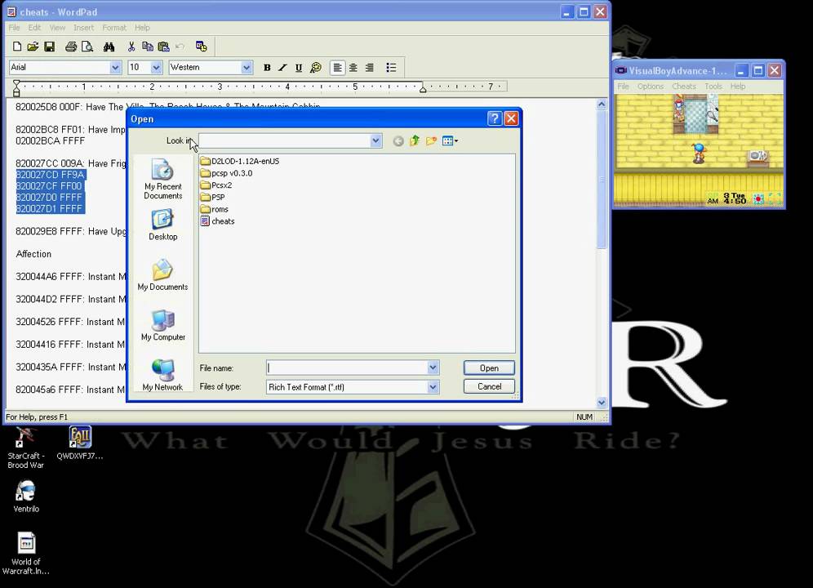Click the Open button in dialog
The image size is (813, 588).
(489, 368)
